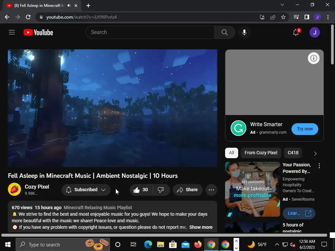Open Firefox from taskbar
335x251 pixels.
coord(198,244)
